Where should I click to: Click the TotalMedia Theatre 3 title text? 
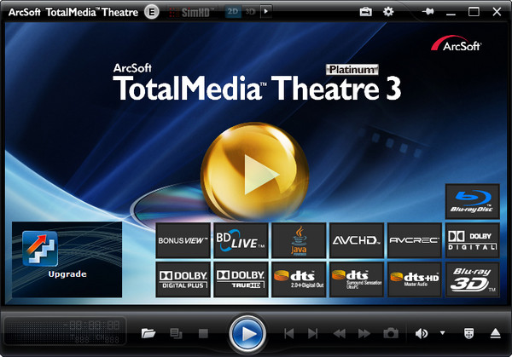click(x=257, y=88)
